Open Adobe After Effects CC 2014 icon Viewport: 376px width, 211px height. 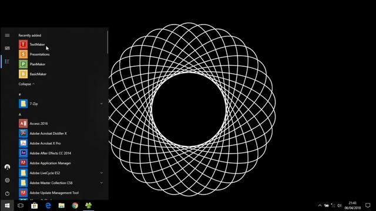click(23, 153)
